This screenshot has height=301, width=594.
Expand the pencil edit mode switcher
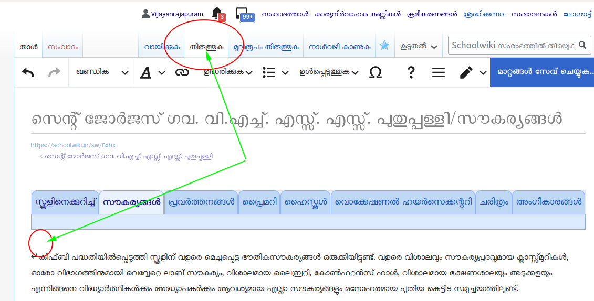[x=472, y=73]
